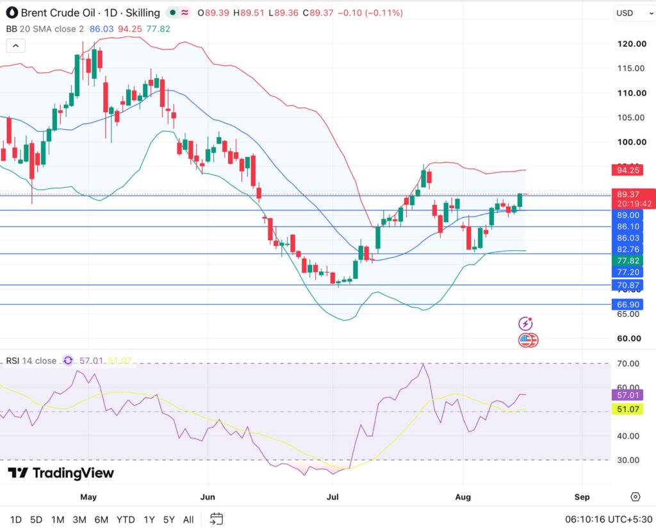This screenshot has height=532, width=656.
Task: Click the TradingView logo
Action: pyautogui.click(x=61, y=473)
